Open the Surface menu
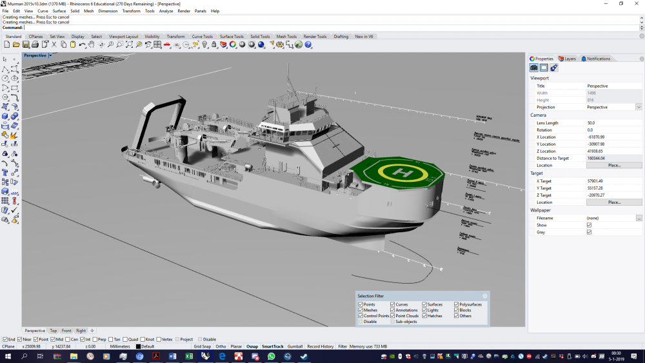The width and height of the screenshot is (645, 363). pyautogui.click(x=59, y=11)
